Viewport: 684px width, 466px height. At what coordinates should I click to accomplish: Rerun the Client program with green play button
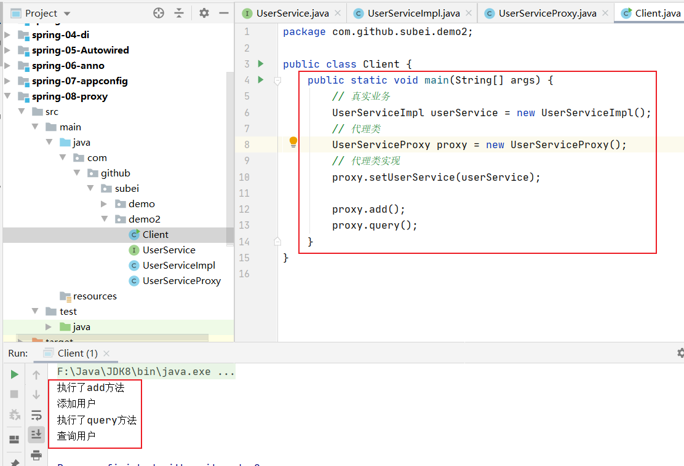[x=15, y=374]
